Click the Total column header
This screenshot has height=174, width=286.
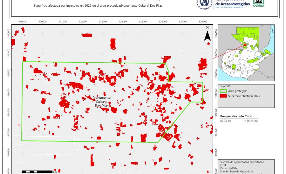[249, 116]
